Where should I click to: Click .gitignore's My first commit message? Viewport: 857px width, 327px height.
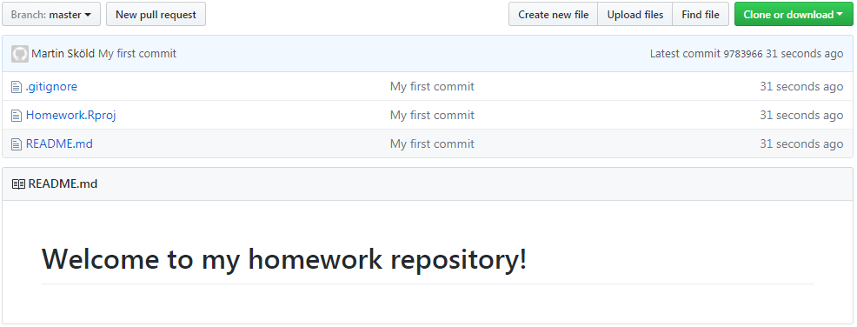(432, 86)
